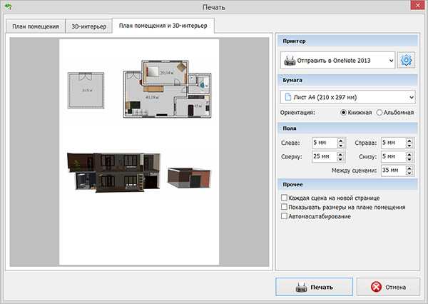Click the app icon in title bar
The image size is (428, 304).
(8, 8)
